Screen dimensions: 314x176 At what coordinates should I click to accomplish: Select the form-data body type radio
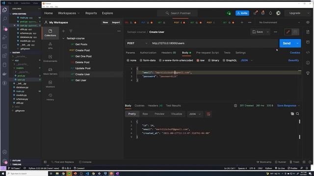point(141,60)
